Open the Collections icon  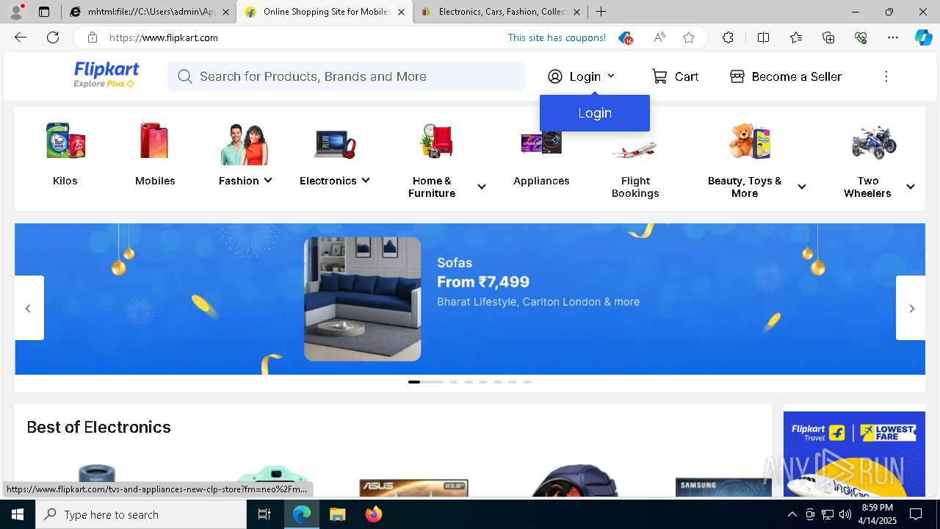828,37
